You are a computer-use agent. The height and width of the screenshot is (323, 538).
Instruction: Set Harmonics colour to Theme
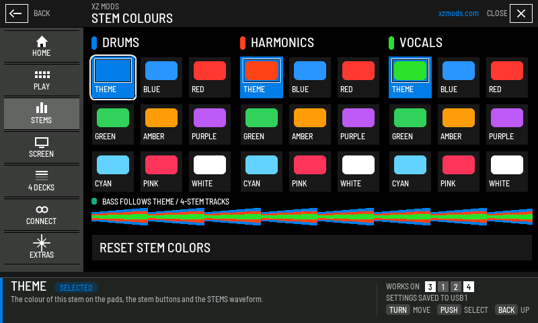[262, 77]
